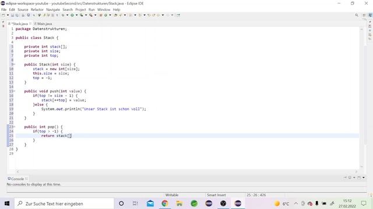Click the 'package Datenstrukturen;' line
Screen dimensions: 373x209
tap(41, 29)
